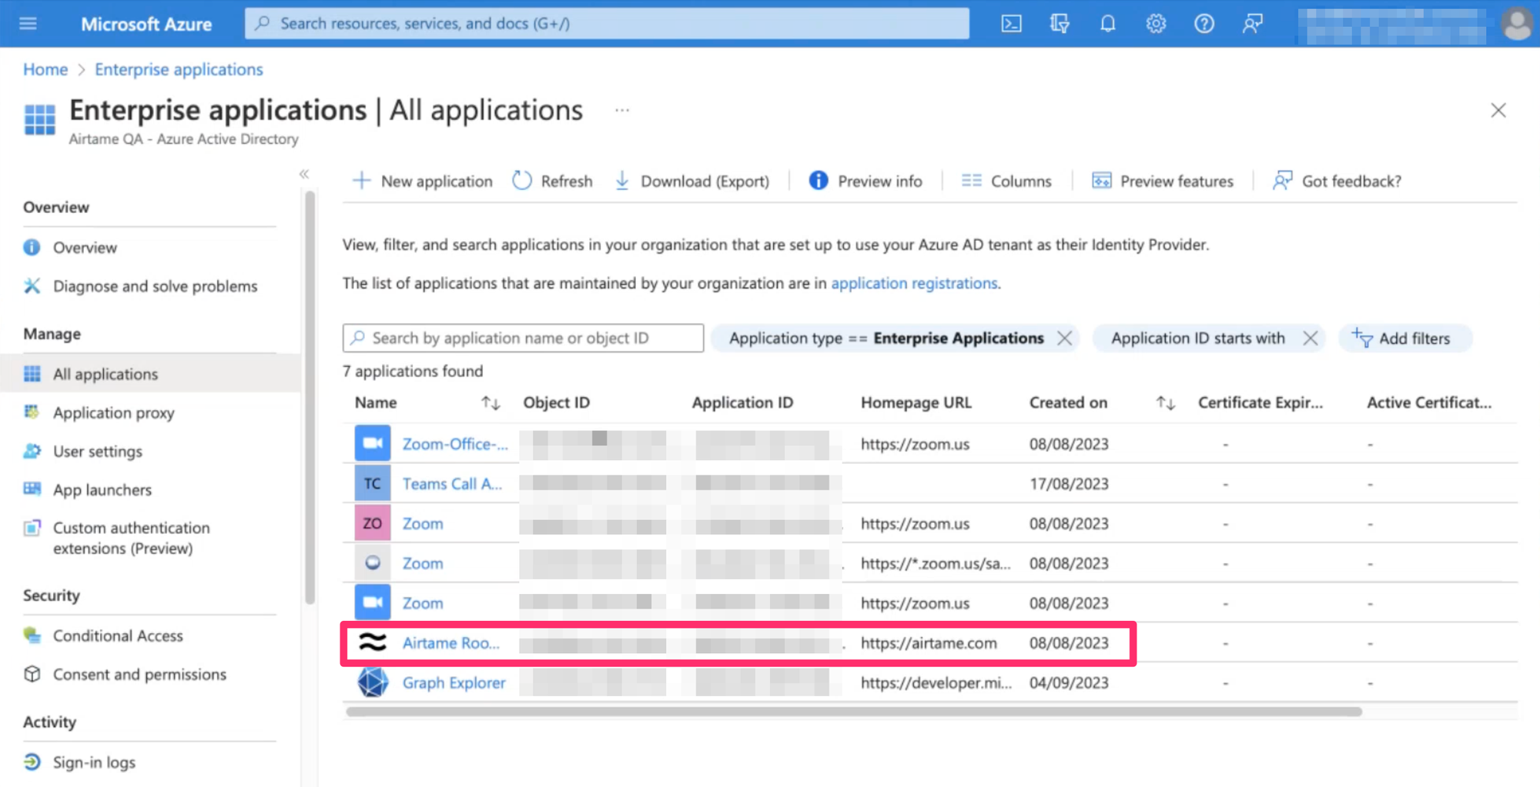
Task: Open the Azure portal hamburger menu
Action: [x=28, y=23]
